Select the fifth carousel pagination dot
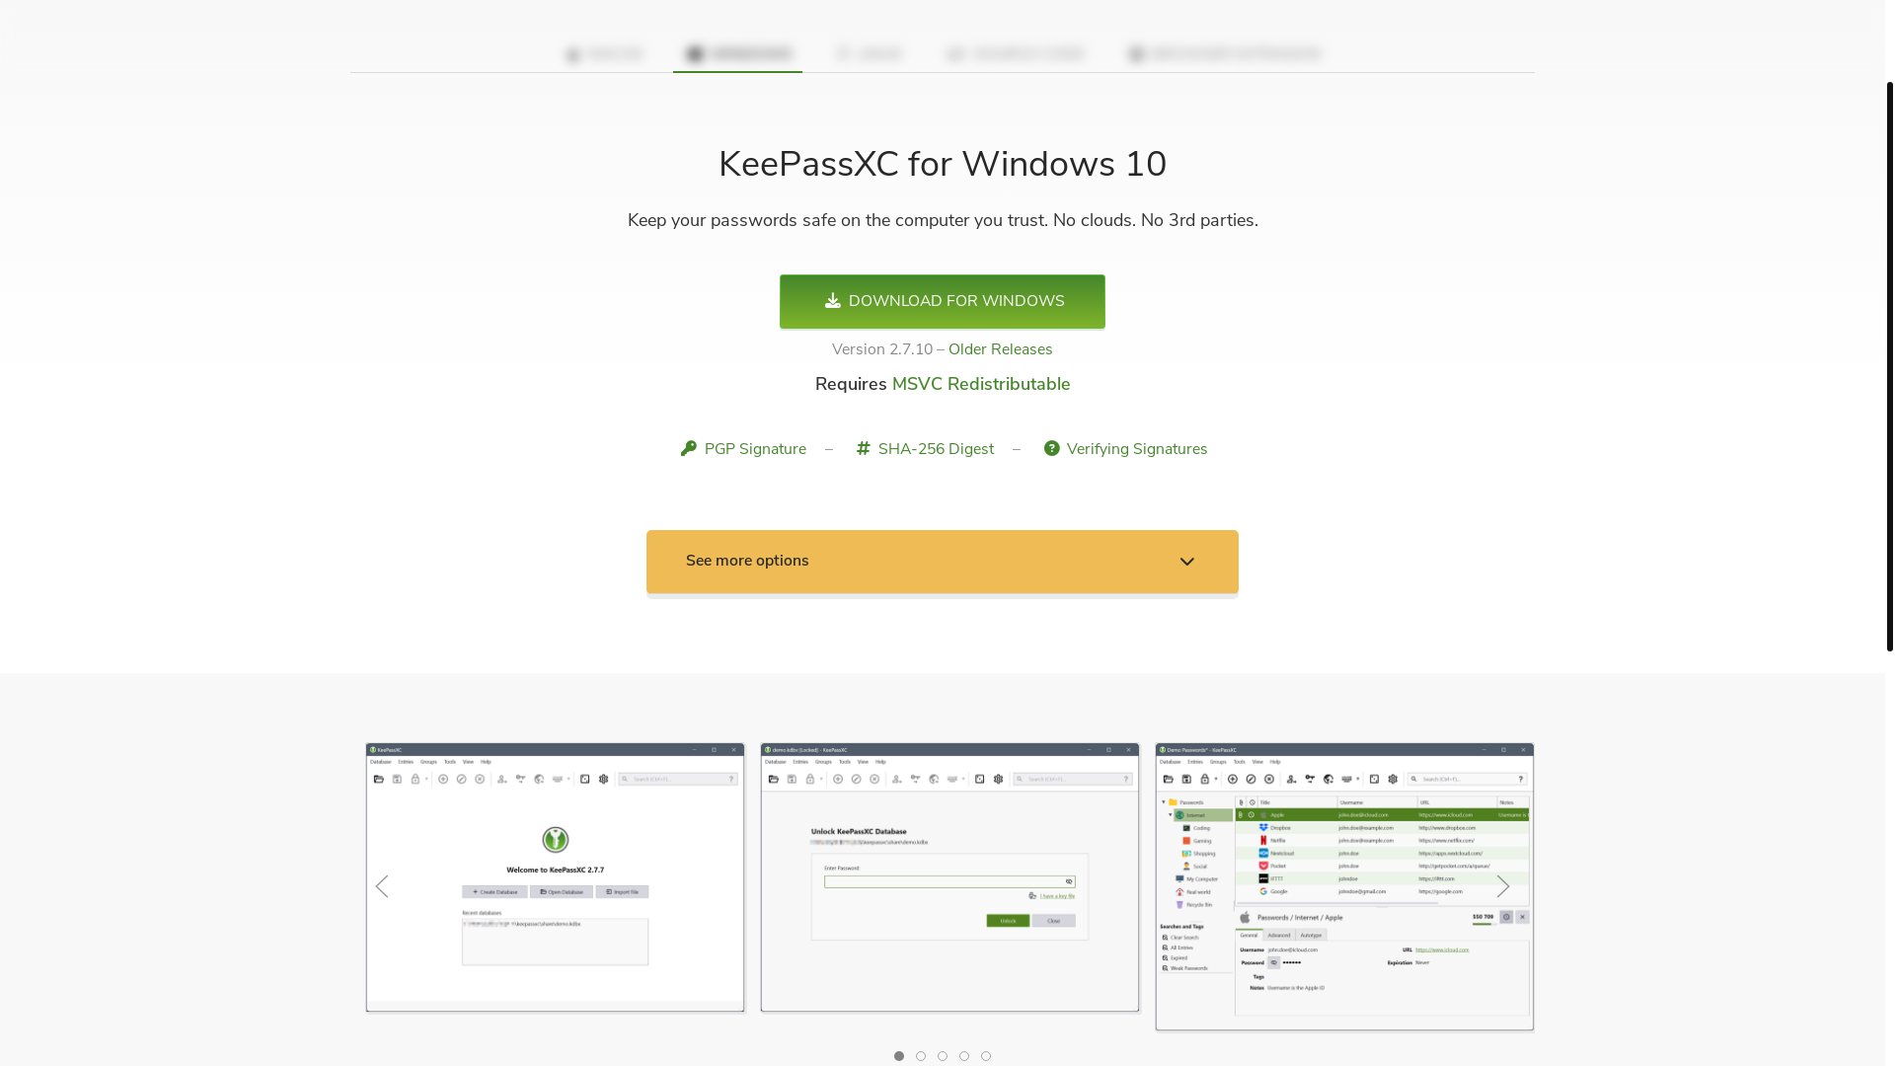Image resolution: width=1895 pixels, height=1066 pixels. (x=986, y=1056)
